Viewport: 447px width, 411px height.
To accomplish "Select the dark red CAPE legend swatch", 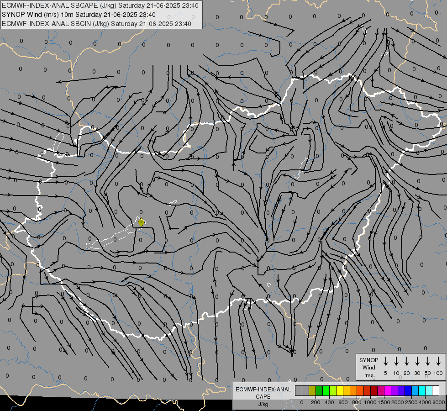I will (374, 391).
